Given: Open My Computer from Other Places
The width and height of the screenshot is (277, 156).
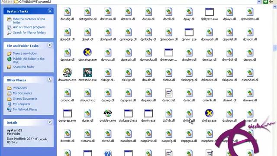Looking at the screenshot, I should point(22,104).
